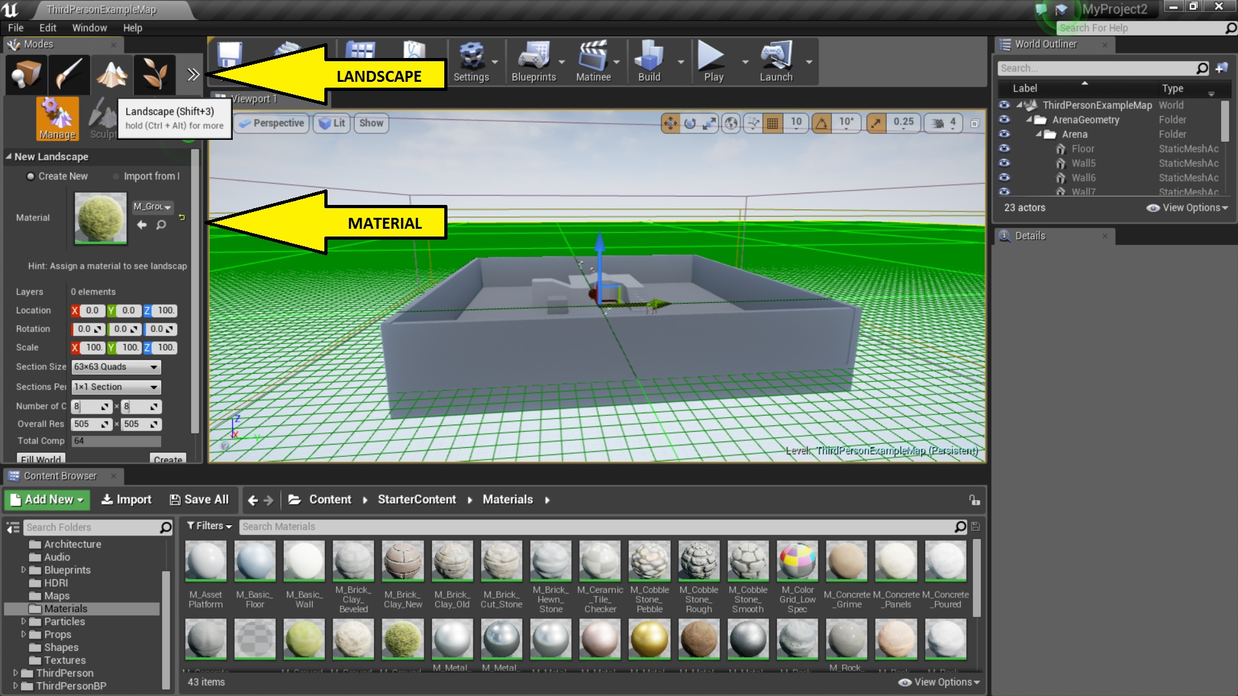Image resolution: width=1238 pixels, height=696 pixels.
Task: Select the Import from File radio button
Action: pos(117,177)
